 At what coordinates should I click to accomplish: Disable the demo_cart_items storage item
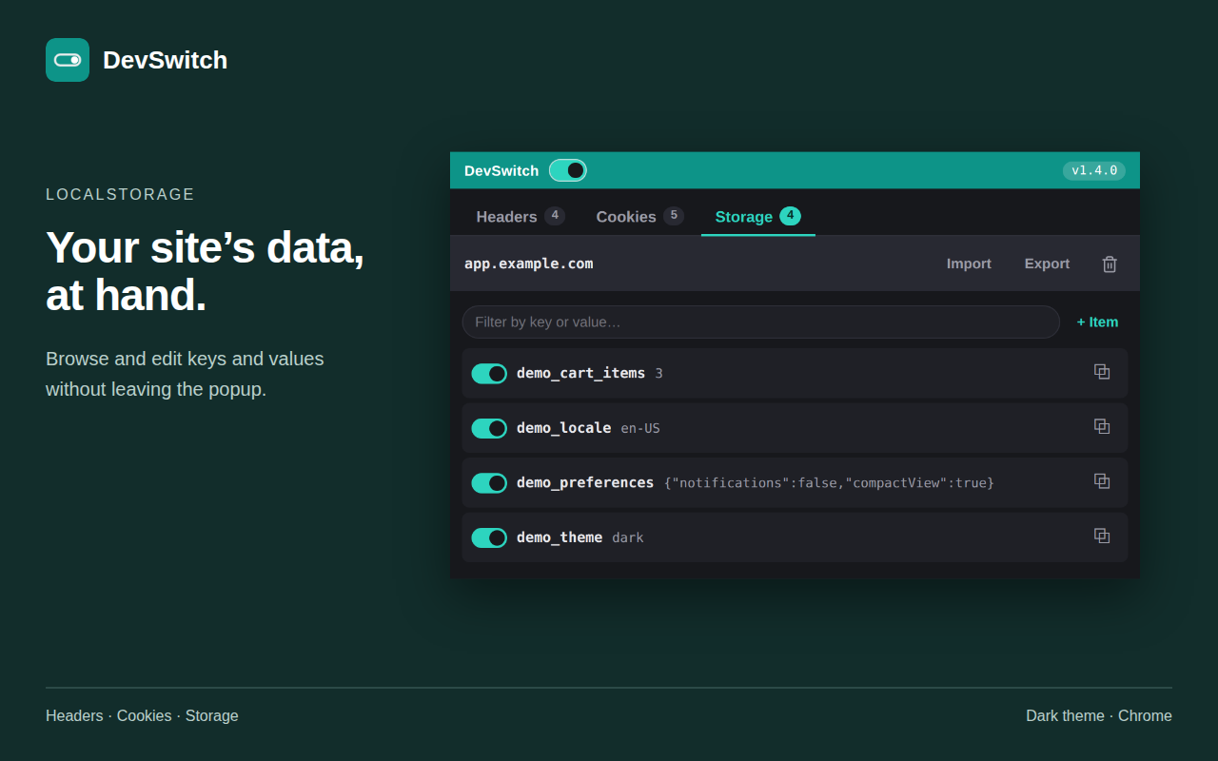[x=489, y=373]
